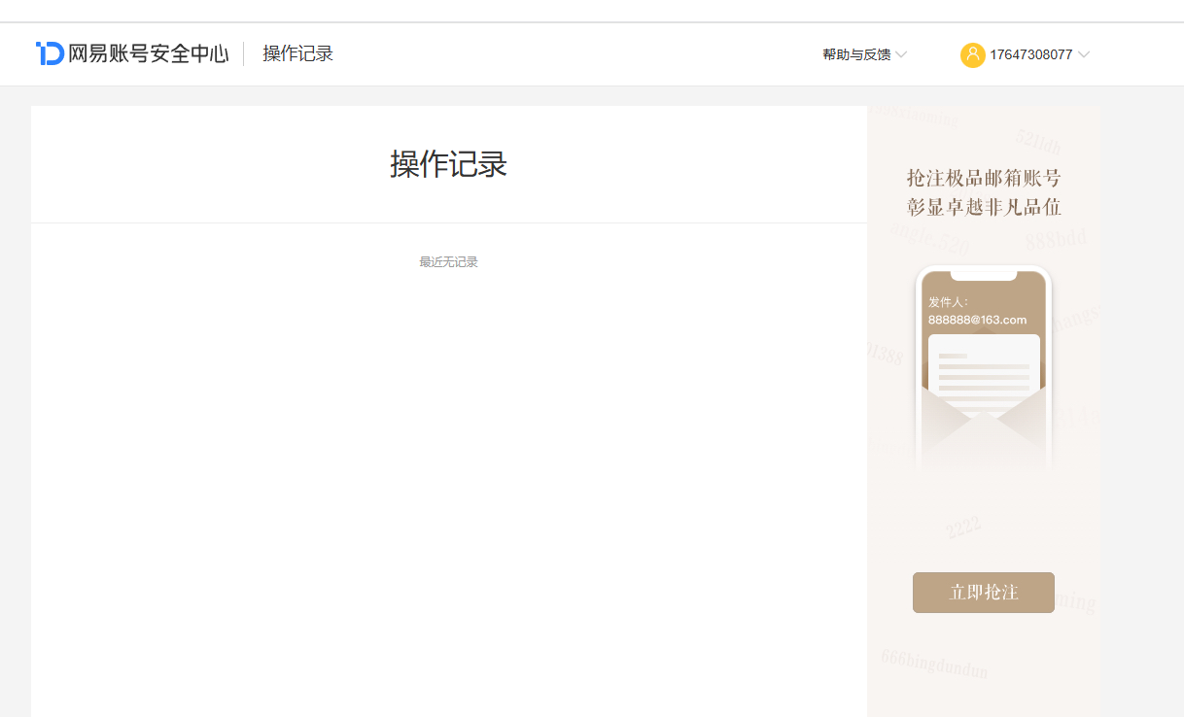Screen dimensions: 1184x717
Task: Click the 彰显卓越非凡品位 ad text
Action: (x=983, y=207)
